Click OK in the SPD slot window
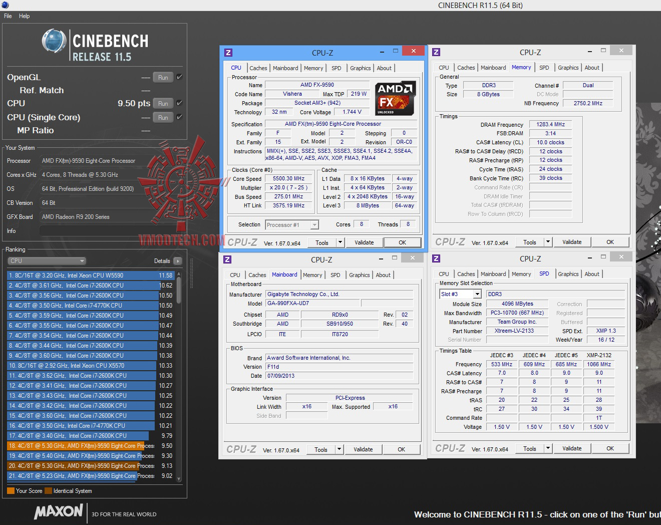 (x=610, y=448)
